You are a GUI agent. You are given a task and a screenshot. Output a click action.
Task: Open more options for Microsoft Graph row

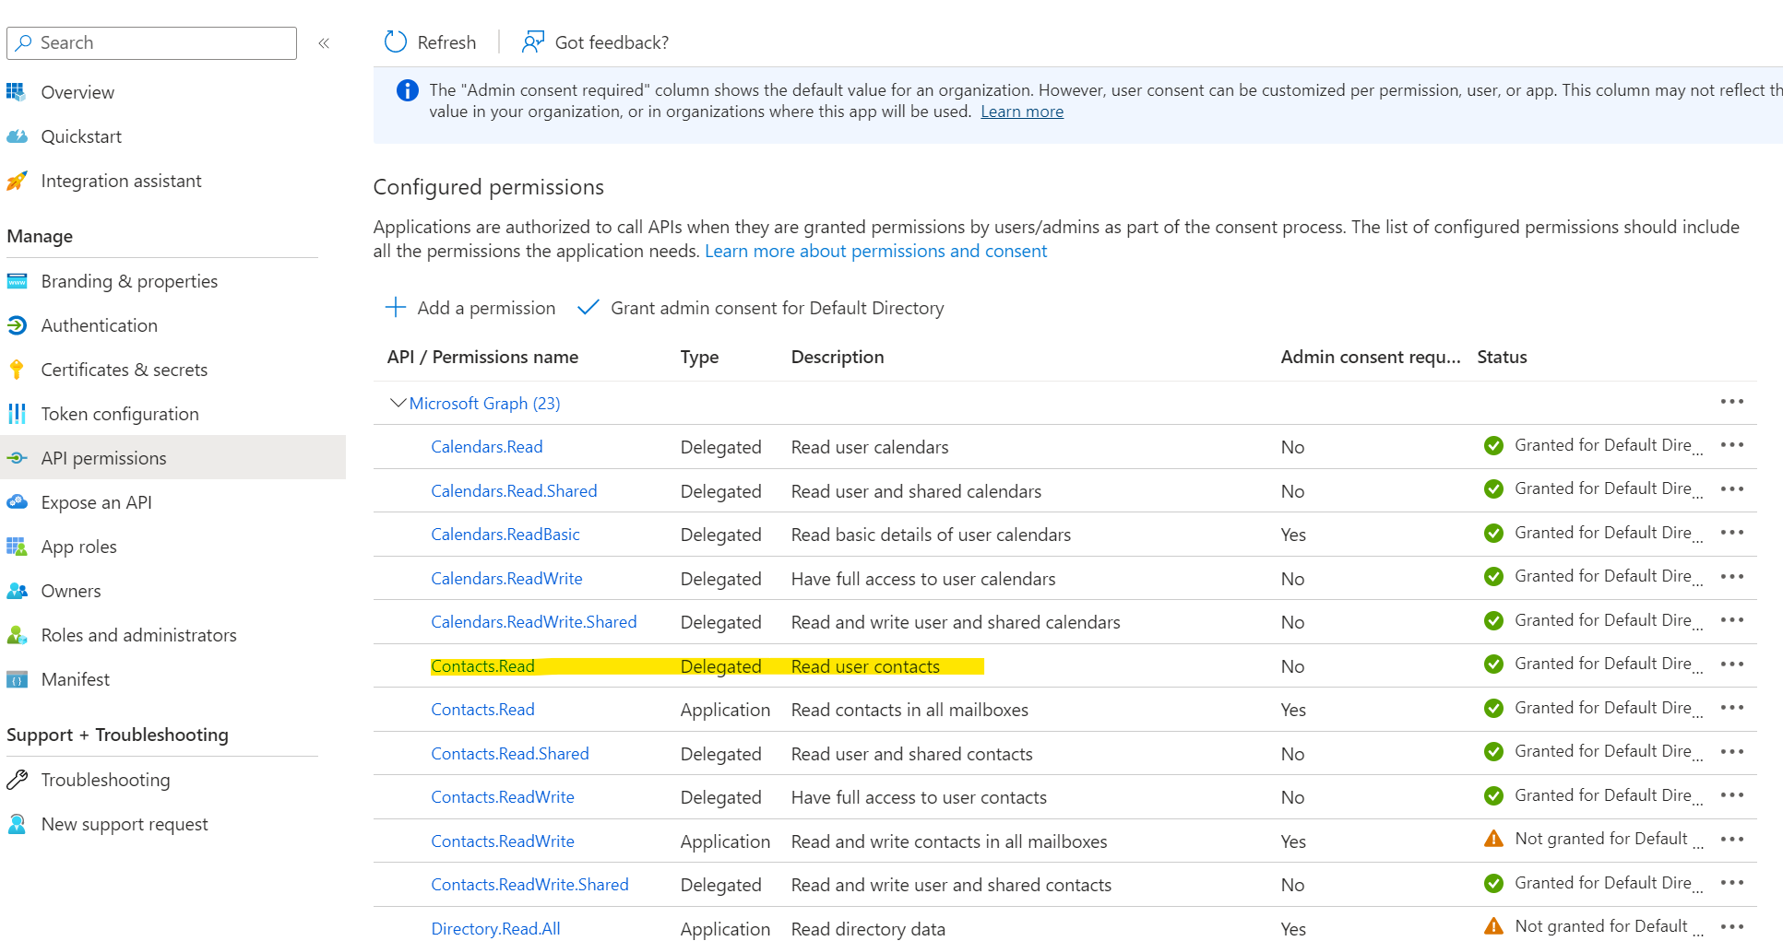pyautogui.click(x=1731, y=402)
